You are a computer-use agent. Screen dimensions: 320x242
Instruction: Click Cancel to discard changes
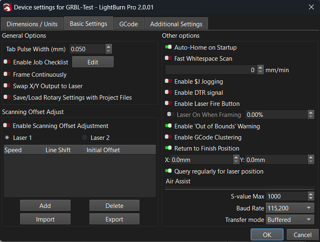tap(302, 235)
